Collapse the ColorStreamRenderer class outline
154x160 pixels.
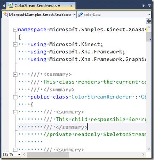pos(15,97)
